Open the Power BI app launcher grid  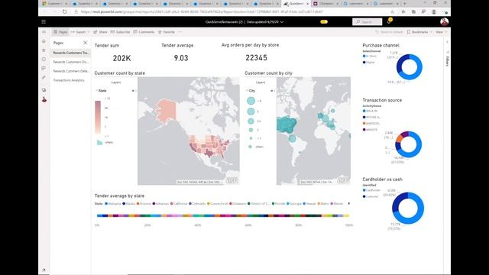44,22
